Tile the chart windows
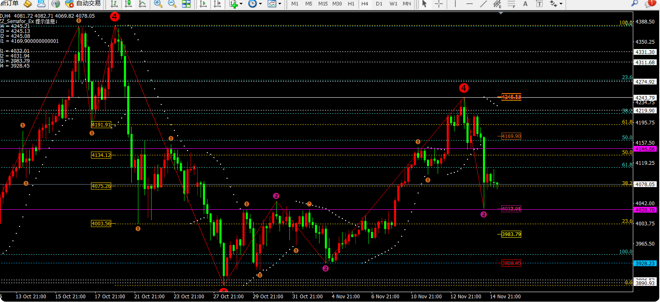This screenshot has width=660, height=302. [186, 4]
